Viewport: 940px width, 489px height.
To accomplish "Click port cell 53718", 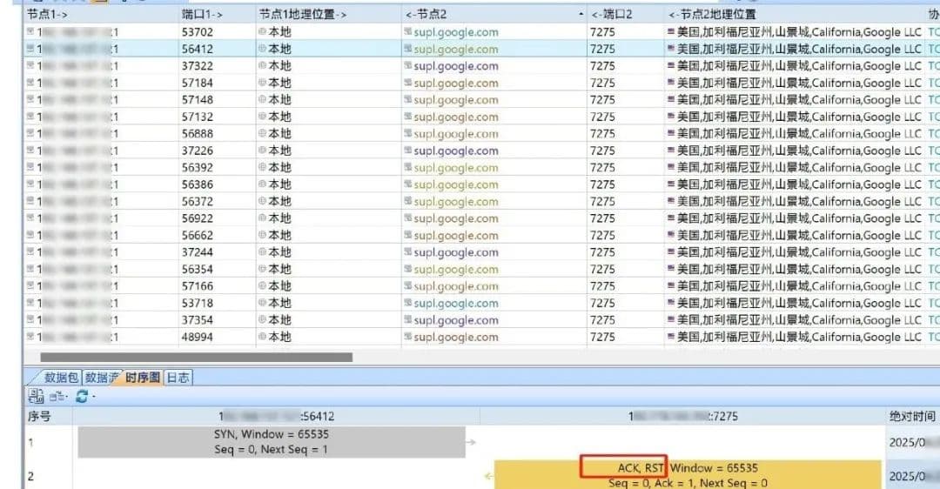I will point(198,303).
